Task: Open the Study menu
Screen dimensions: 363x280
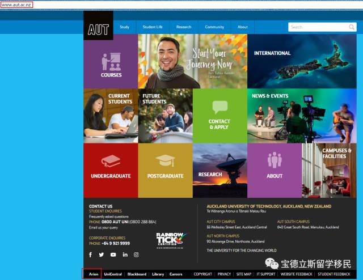Action: (x=125, y=27)
